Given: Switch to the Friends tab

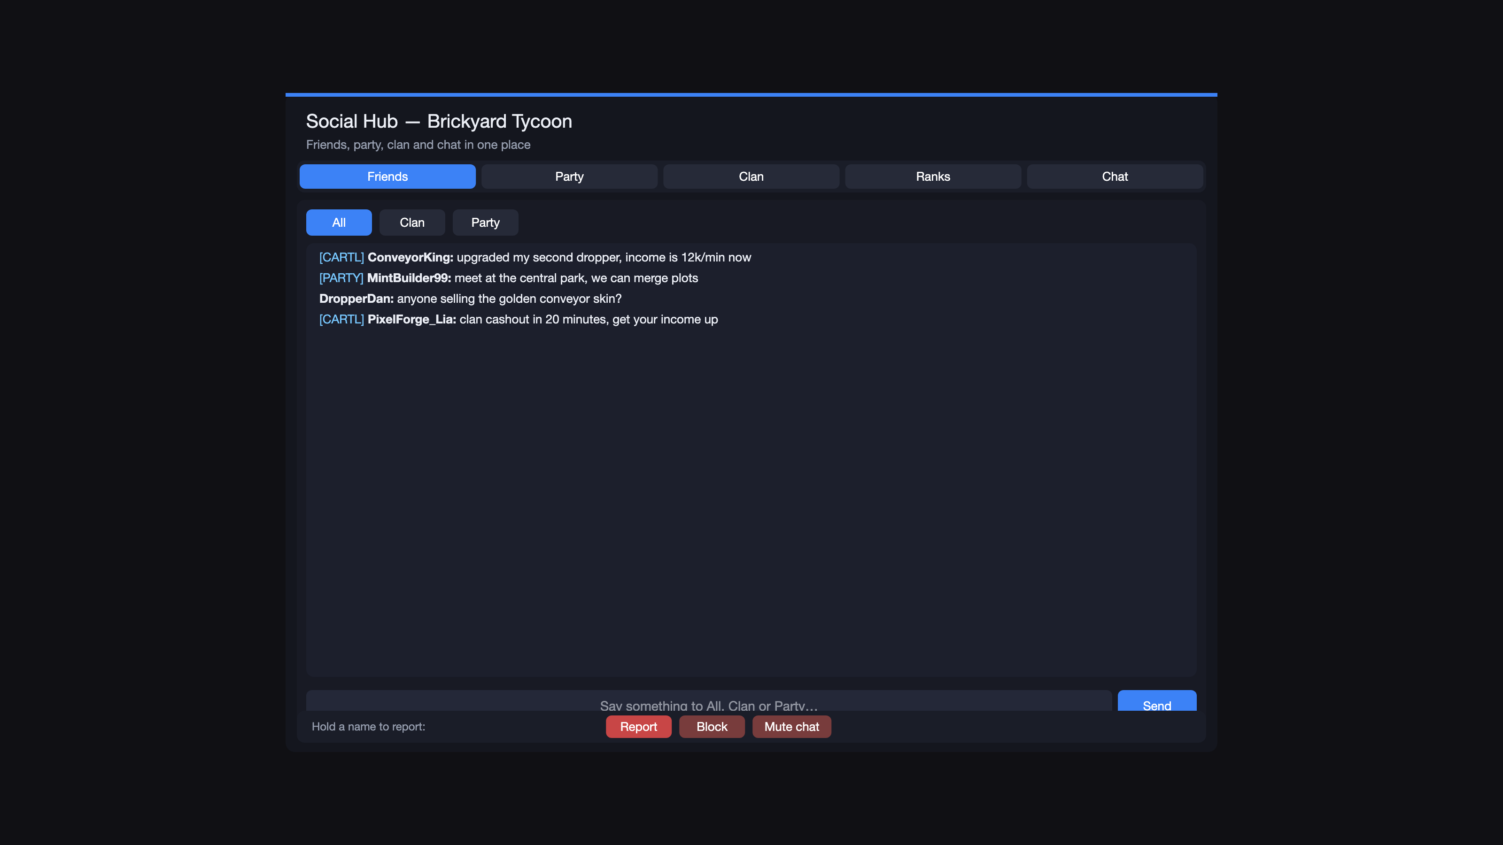Looking at the screenshot, I should click(387, 176).
